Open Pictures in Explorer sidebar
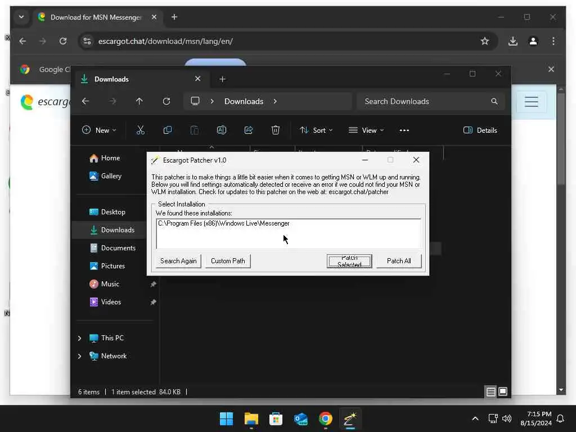Viewport: 576px width, 432px height. tap(112, 266)
